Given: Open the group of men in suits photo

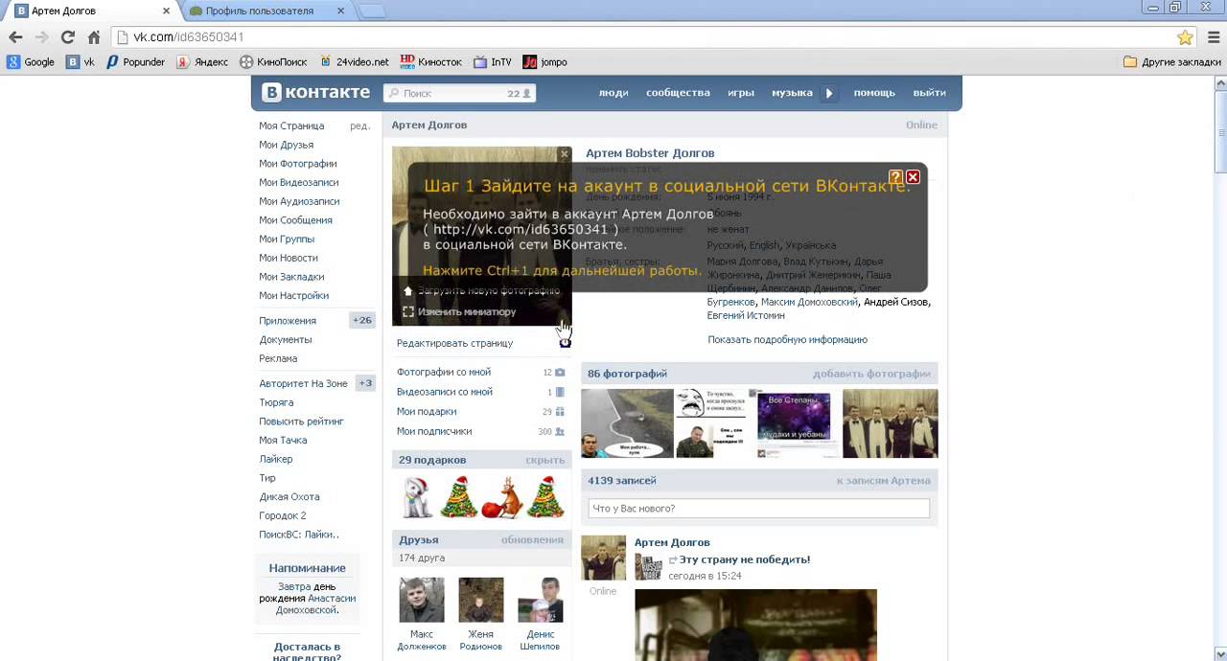Looking at the screenshot, I should pos(890,423).
